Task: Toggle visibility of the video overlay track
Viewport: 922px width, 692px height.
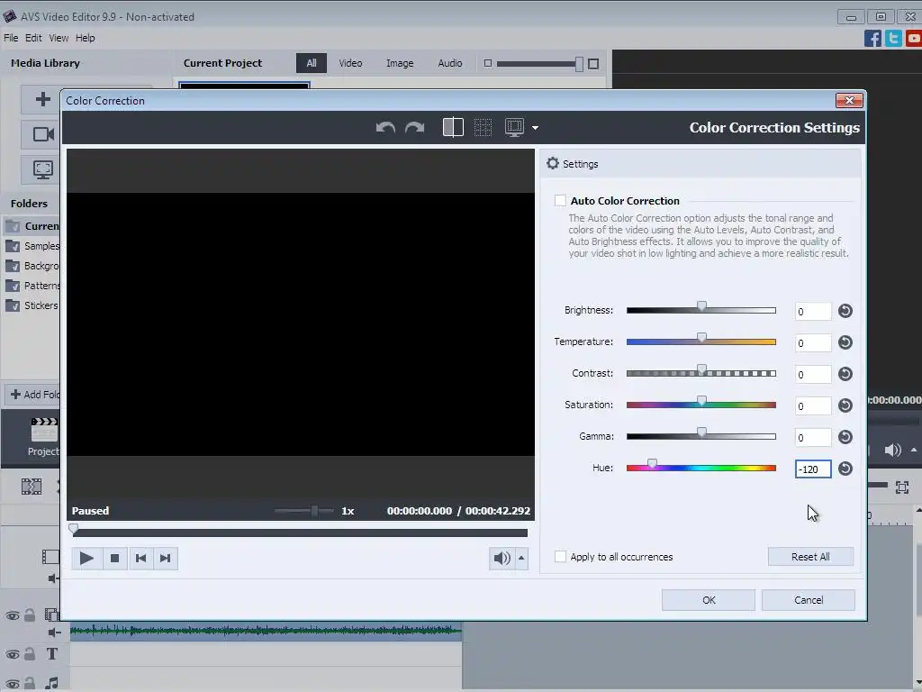Action: coord(13,616)
